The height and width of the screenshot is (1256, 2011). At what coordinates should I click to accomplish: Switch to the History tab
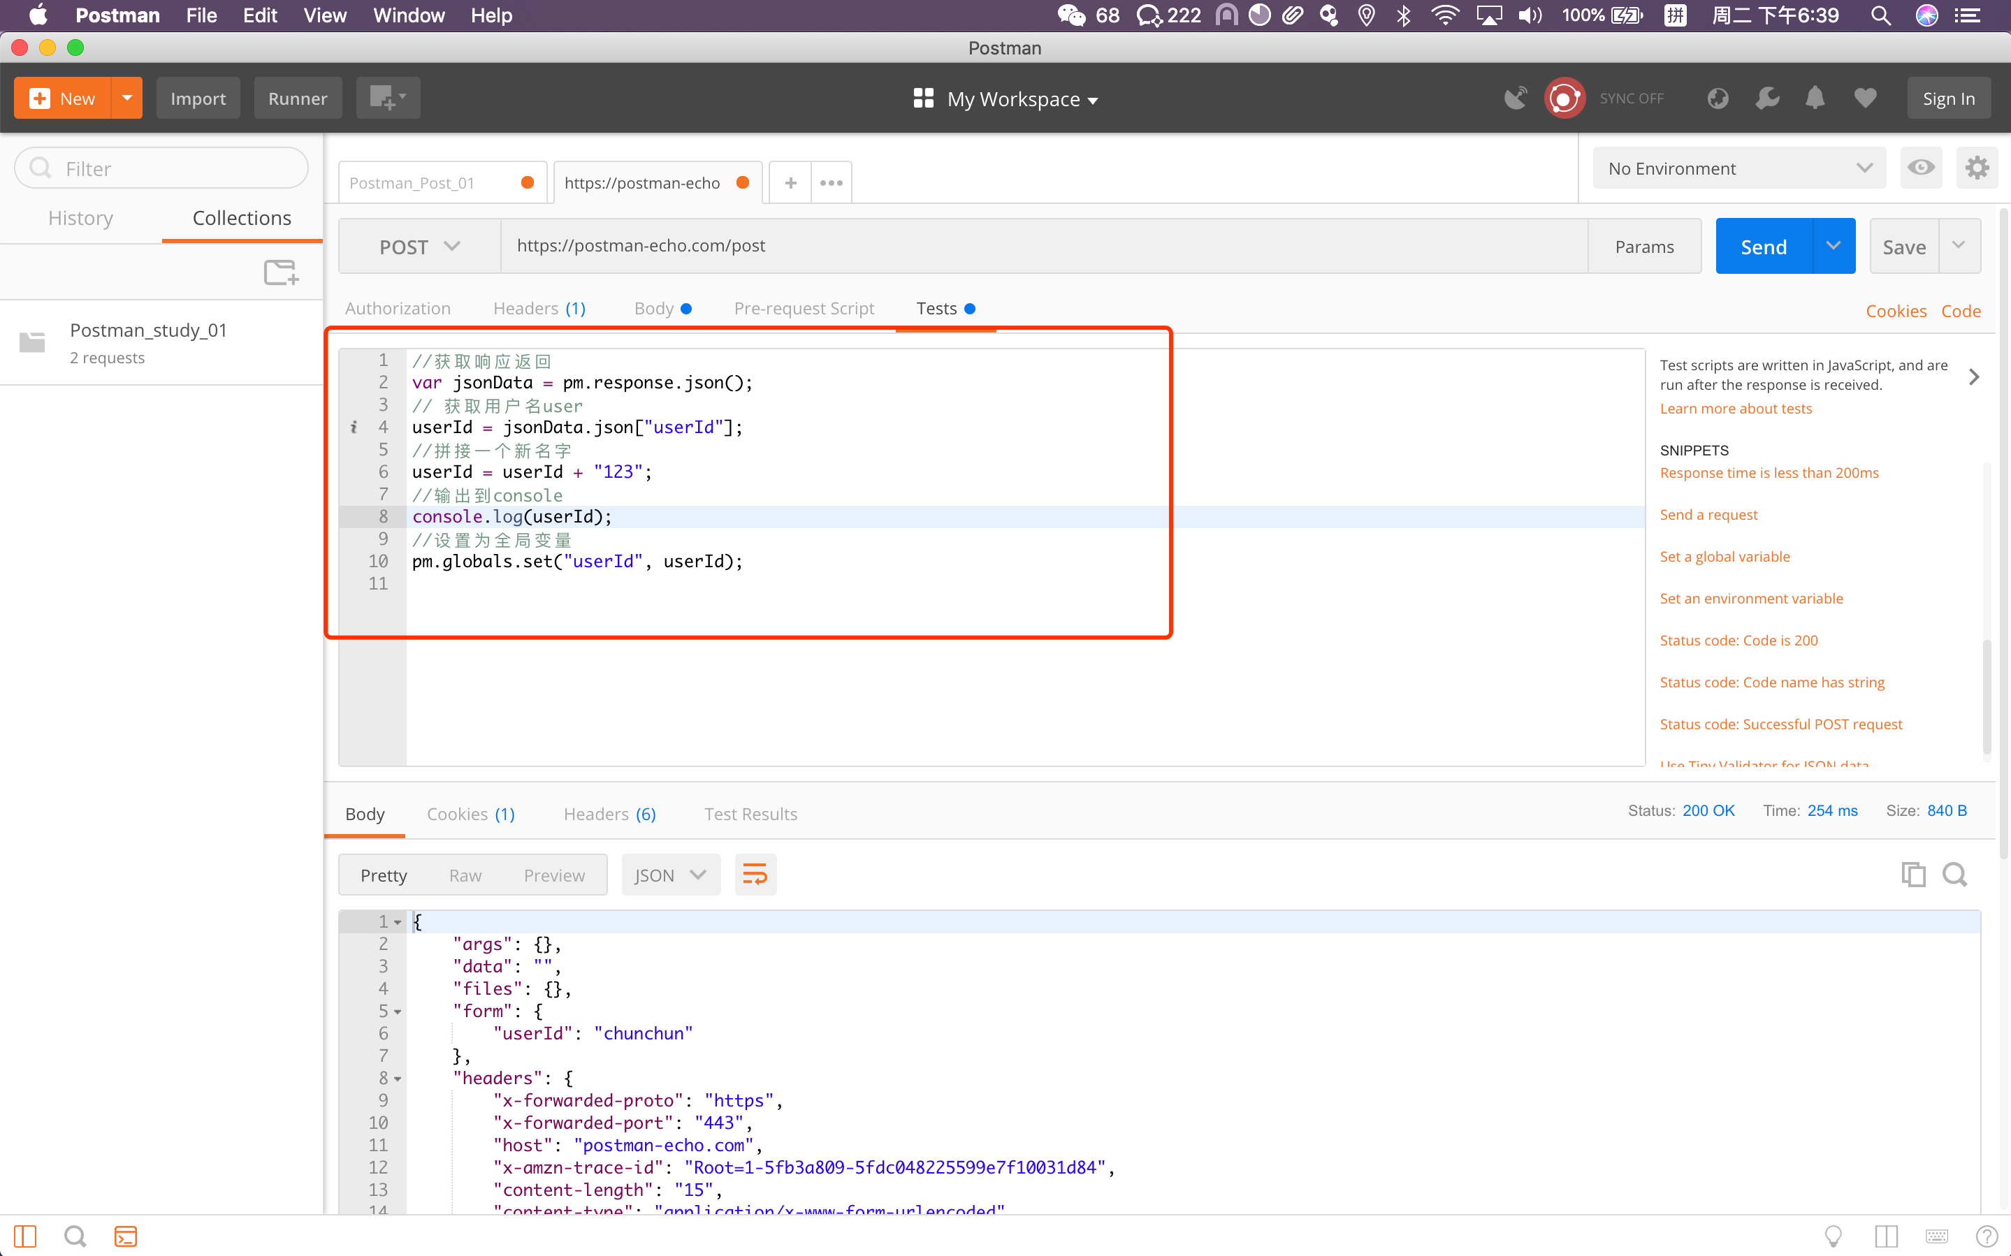tap(80, 218)
